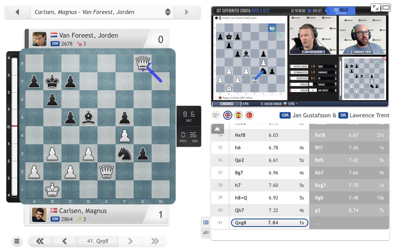Select Black's move Bd5
The image size is (395, 251).
[x=349, y=160]
